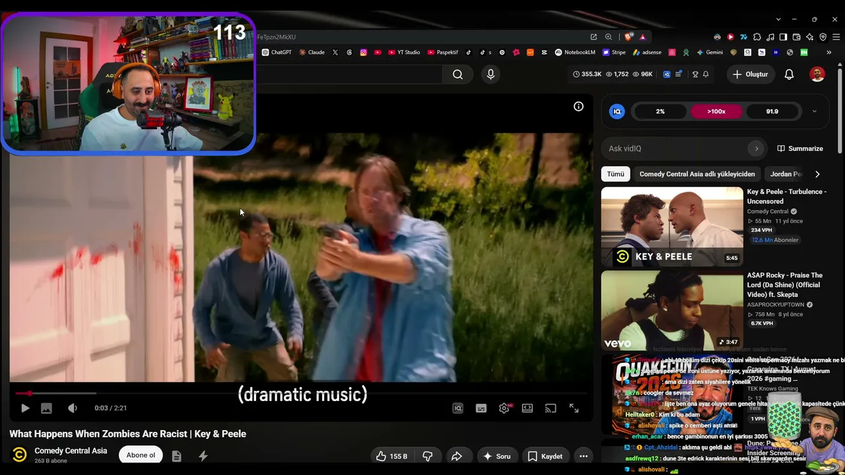Dislike the video
This screenshot has width=845, height=475.
tap(427, 456)
